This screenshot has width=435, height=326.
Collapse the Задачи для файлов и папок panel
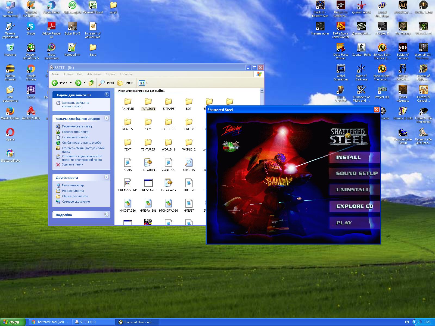click(x=107, y=118)
